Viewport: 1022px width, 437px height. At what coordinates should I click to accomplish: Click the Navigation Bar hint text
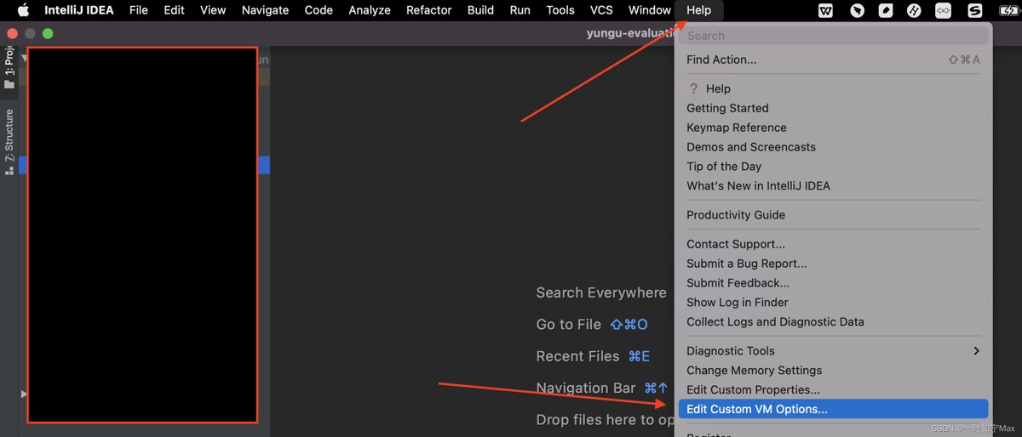click(586, 388)
